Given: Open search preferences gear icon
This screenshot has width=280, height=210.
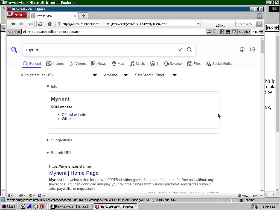Looking at the screenshot, I should 252,49.
